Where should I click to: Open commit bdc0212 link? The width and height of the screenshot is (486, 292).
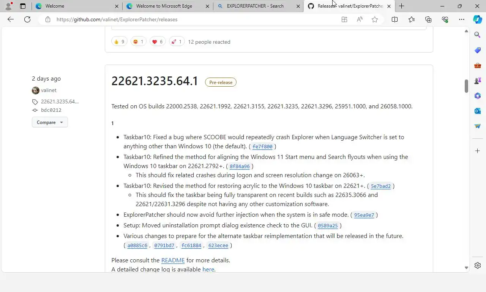point(51,110)
